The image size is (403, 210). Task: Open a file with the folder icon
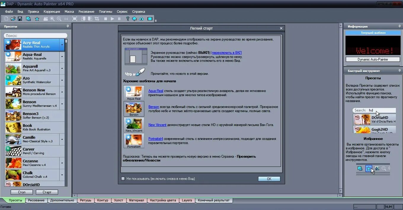click(13, 19)
